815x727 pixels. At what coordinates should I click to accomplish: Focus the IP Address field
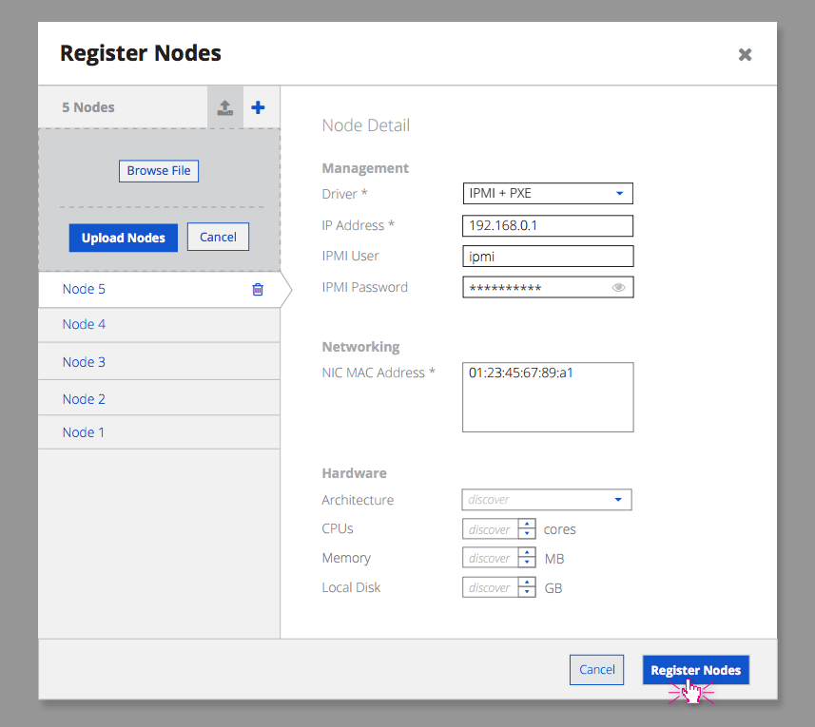tap(547, 225)
